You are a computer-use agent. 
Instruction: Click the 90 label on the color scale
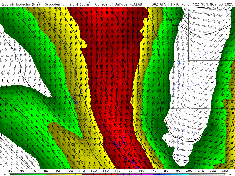pyautogui.click(x=58, y=171)
